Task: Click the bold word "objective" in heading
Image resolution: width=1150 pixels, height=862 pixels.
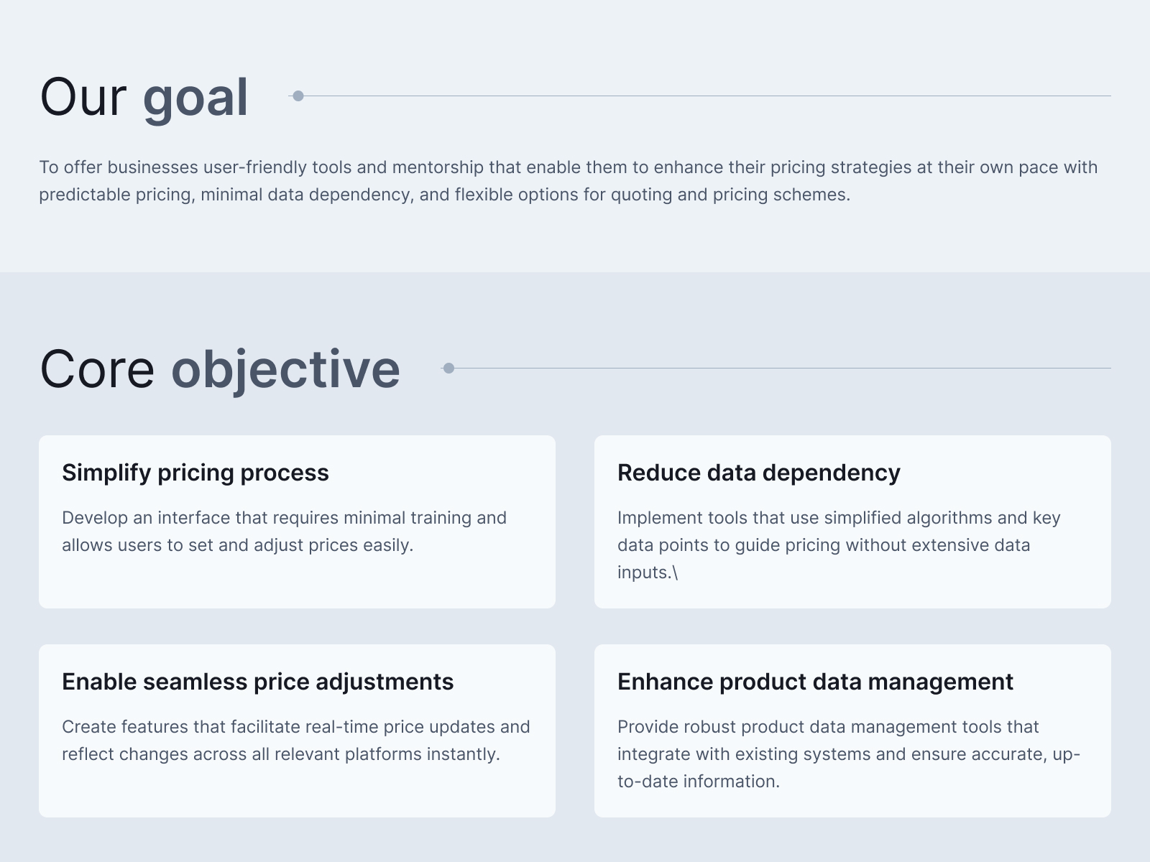Action: pos(285,370)
